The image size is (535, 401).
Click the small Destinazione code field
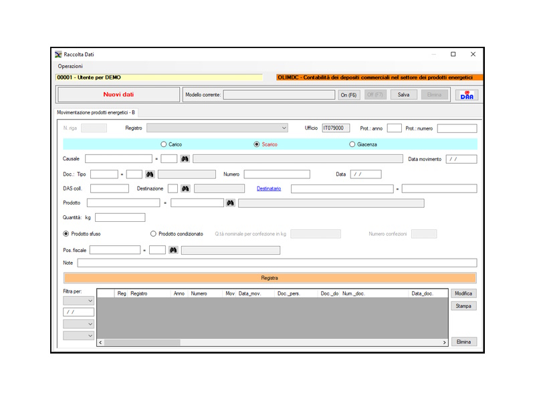coord(173,188)
